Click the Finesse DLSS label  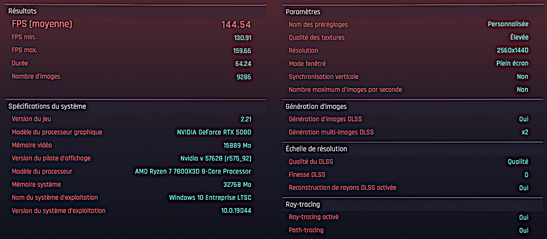pos(307,174)
